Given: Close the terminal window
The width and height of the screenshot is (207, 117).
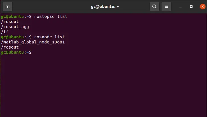Looking at the screenshot, I should click(x=203, y=7).
